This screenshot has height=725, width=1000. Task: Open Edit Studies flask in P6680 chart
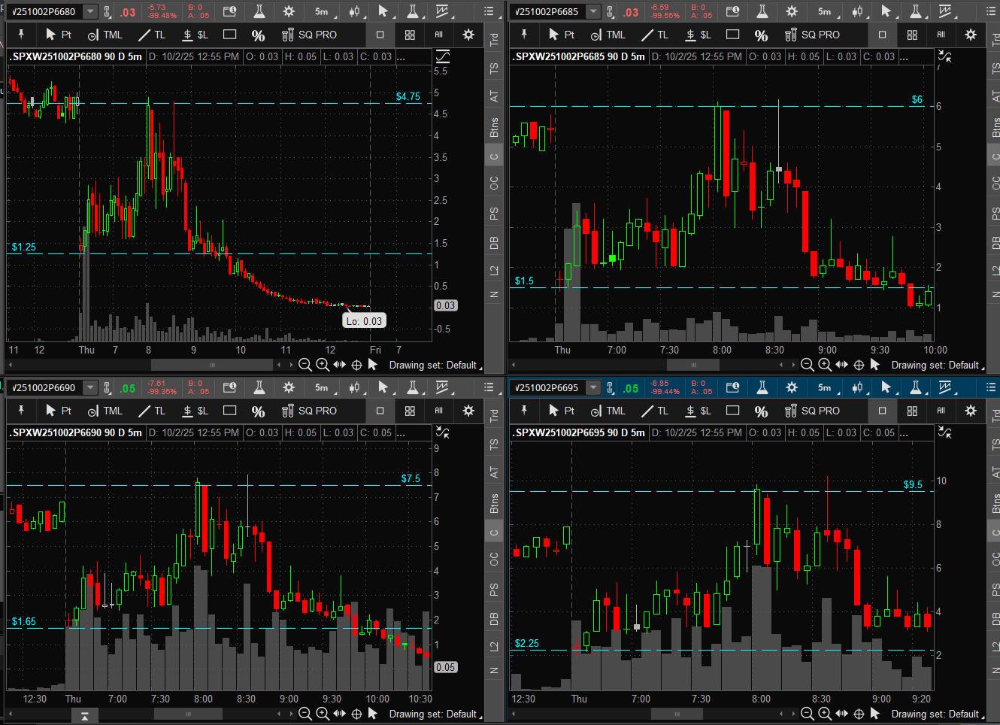259,11
